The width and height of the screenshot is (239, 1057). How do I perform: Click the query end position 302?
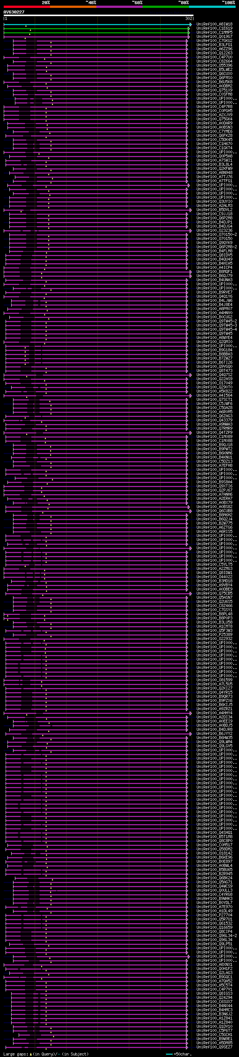pyautogui.click(x=188, y=18)
